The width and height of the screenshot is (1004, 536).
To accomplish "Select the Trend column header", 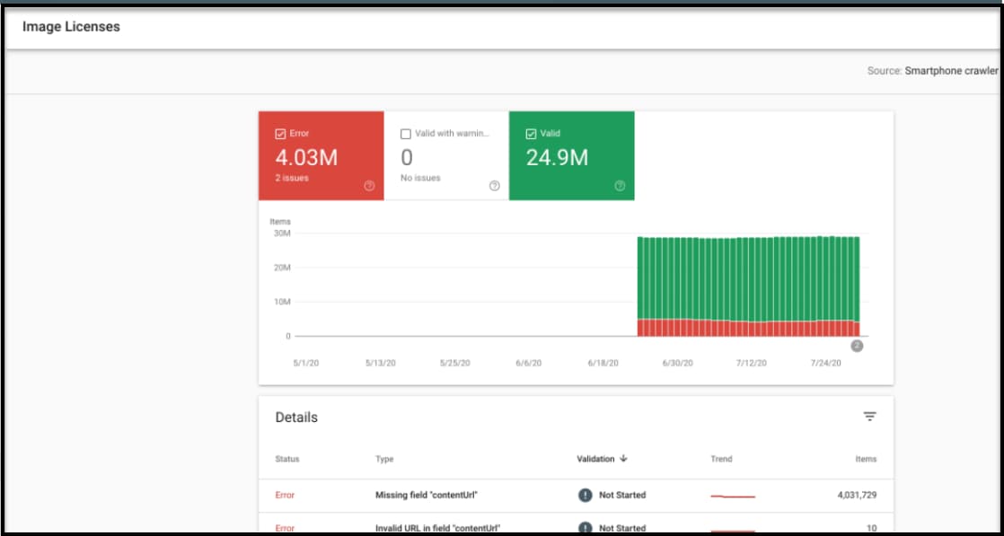I will click(x=721, y=459).
